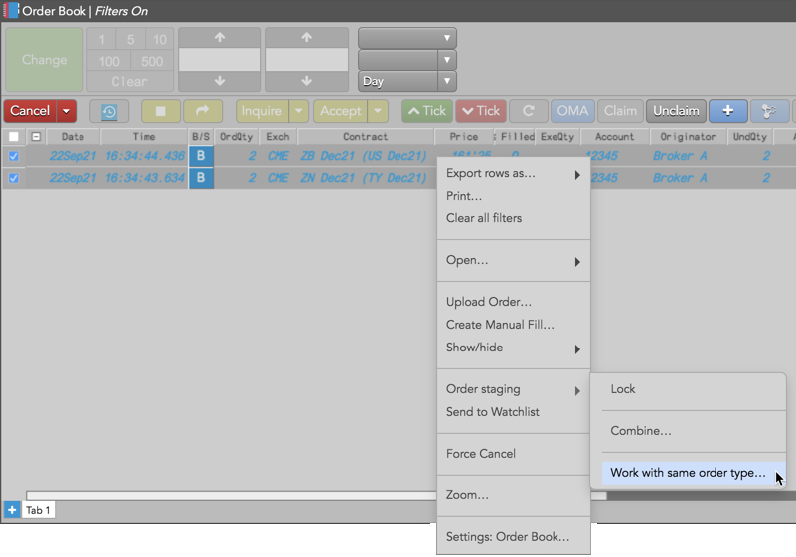
Task: Expand the Export rows as submenu
Action: [x=513, y=174]
